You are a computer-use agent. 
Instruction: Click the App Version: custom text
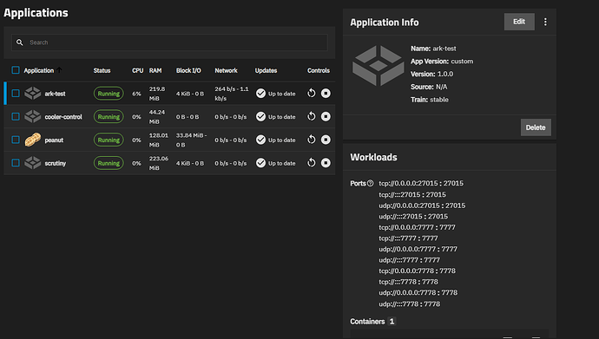[442, 62]
